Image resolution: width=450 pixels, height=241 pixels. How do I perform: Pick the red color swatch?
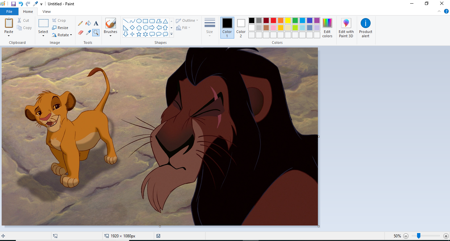[x=273, y=20]
